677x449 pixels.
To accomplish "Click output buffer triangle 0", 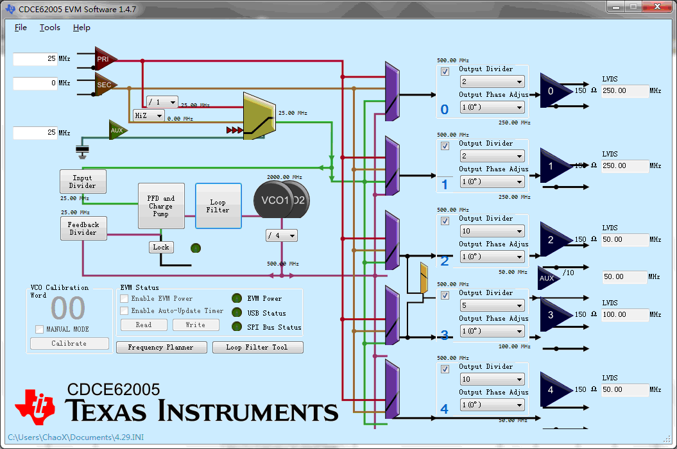I will click(555, 90).
